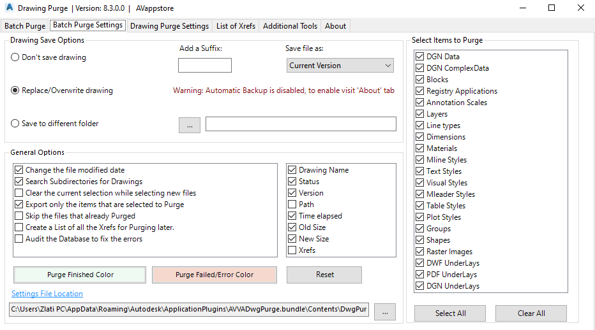The image size is (595, 330).
Task: Toggle Registry Applications purge item
Action: pyautogui.click(x=419, y=91)
